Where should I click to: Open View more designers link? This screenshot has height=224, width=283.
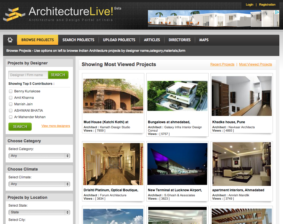point(56,126)
